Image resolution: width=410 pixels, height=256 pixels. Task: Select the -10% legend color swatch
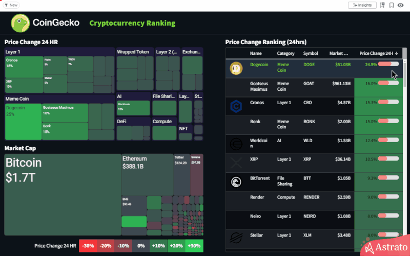pyautogui.click(x=123, y=246)
